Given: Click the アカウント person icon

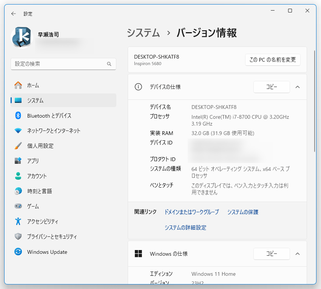Looking at the screenshot, I should coord(18,176).
